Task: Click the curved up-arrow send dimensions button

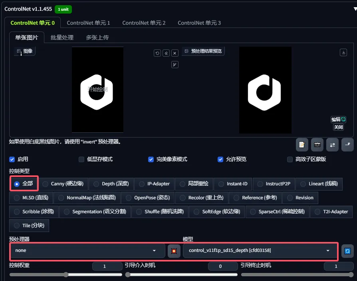Action: tap(348, 145)
